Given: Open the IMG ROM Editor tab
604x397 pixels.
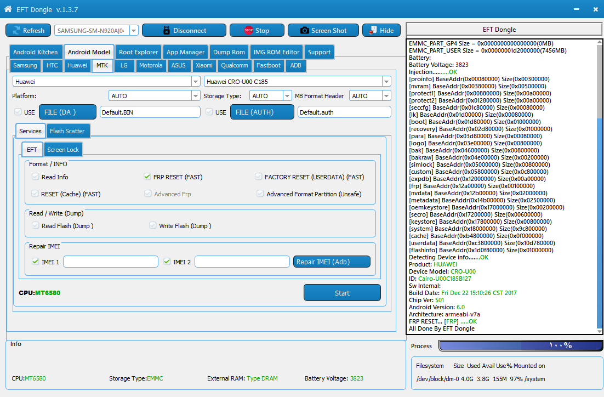Looking at the screenshot, I should pos(276,52).
